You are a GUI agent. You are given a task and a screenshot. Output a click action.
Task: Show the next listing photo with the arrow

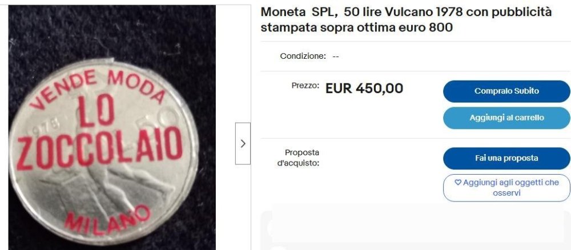coord(243,143)
